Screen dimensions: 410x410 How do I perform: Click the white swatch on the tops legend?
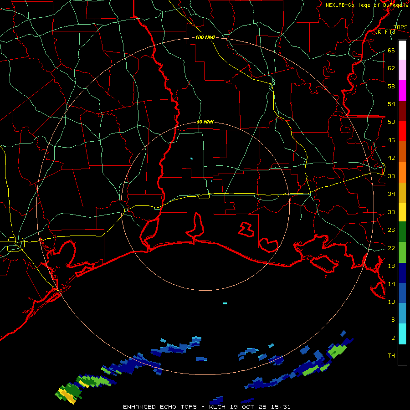402,50
